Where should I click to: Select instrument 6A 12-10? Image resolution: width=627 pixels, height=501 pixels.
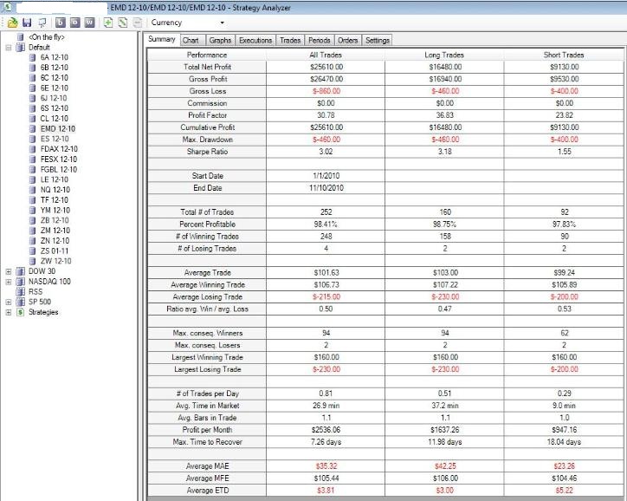click(55, 57)
